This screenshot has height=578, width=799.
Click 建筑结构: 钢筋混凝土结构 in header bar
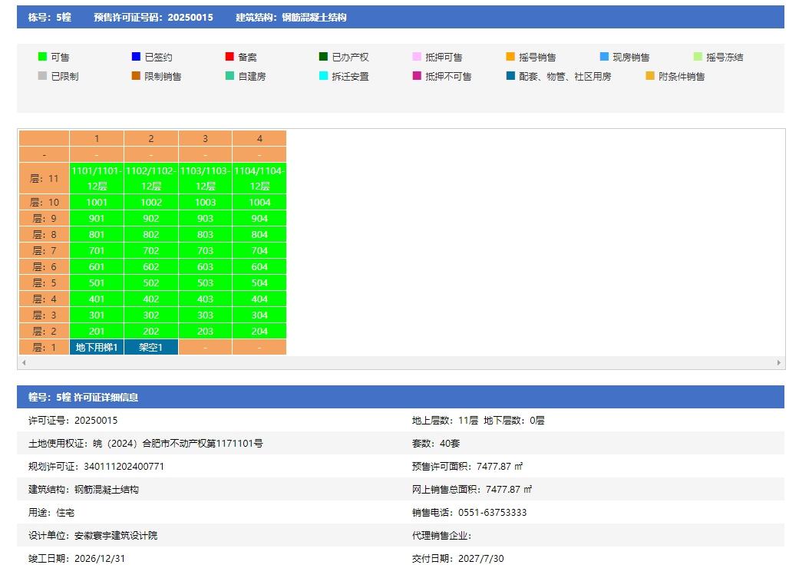click(291, 18)
